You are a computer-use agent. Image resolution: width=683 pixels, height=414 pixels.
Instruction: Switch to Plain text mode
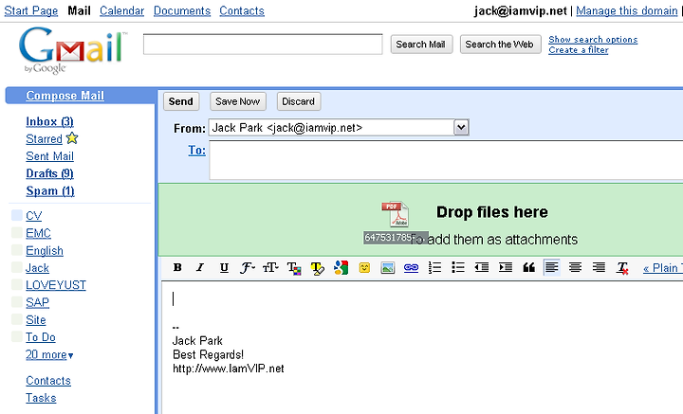[662, 268]
